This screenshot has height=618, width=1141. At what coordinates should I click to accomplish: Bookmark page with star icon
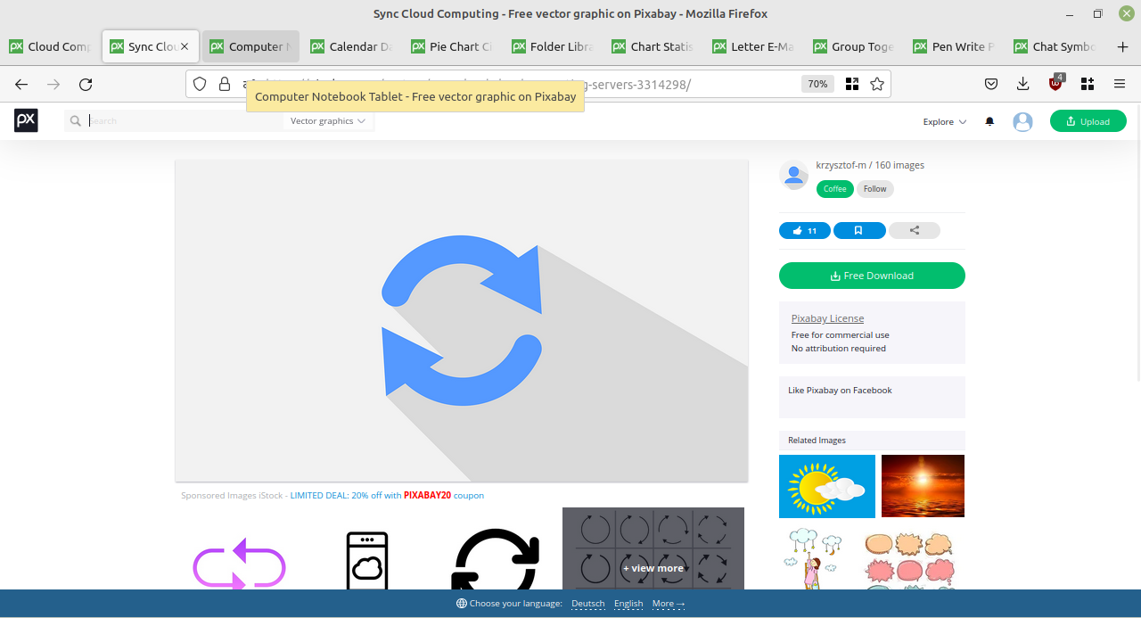pyautogui.click(x=877, y=84)
